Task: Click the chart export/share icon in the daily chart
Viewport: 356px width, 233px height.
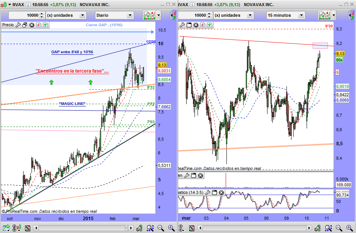Action: tap(6, 228)
